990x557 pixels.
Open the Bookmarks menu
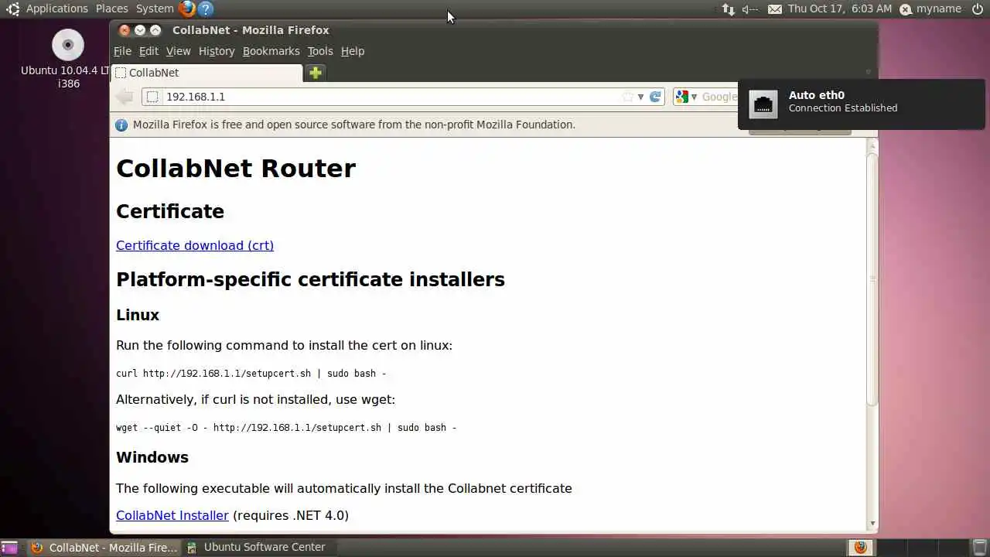pyautogui.click(x=271, y=51)
